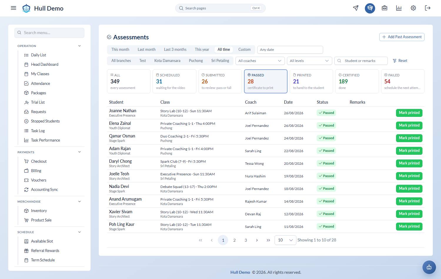The image size is (441, 279).
Task: Open Attendance in the sidebar
Action: (41, 83)
